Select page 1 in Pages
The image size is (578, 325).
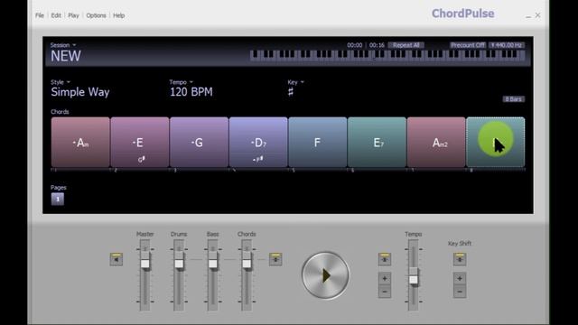[x=58, y=199]
